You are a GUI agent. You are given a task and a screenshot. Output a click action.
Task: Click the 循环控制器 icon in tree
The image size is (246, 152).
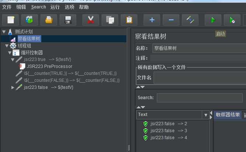click(16, 53)
